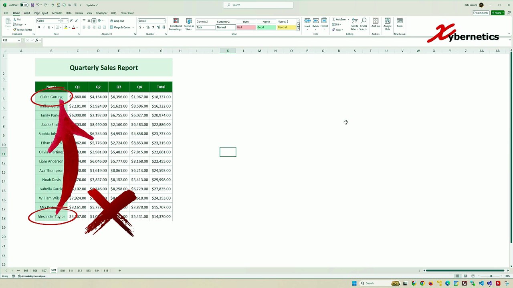513x288 pixels.
Task: Expand the Name Box dropdown for K11
Action: click(19, 40)
